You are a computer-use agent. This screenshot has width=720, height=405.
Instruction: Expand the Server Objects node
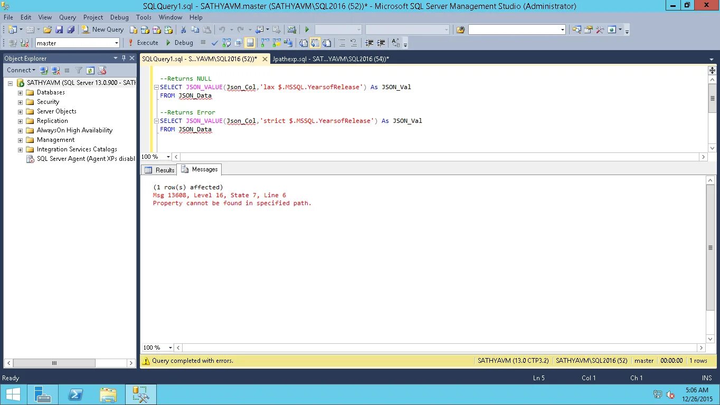(x=20, y=112)
